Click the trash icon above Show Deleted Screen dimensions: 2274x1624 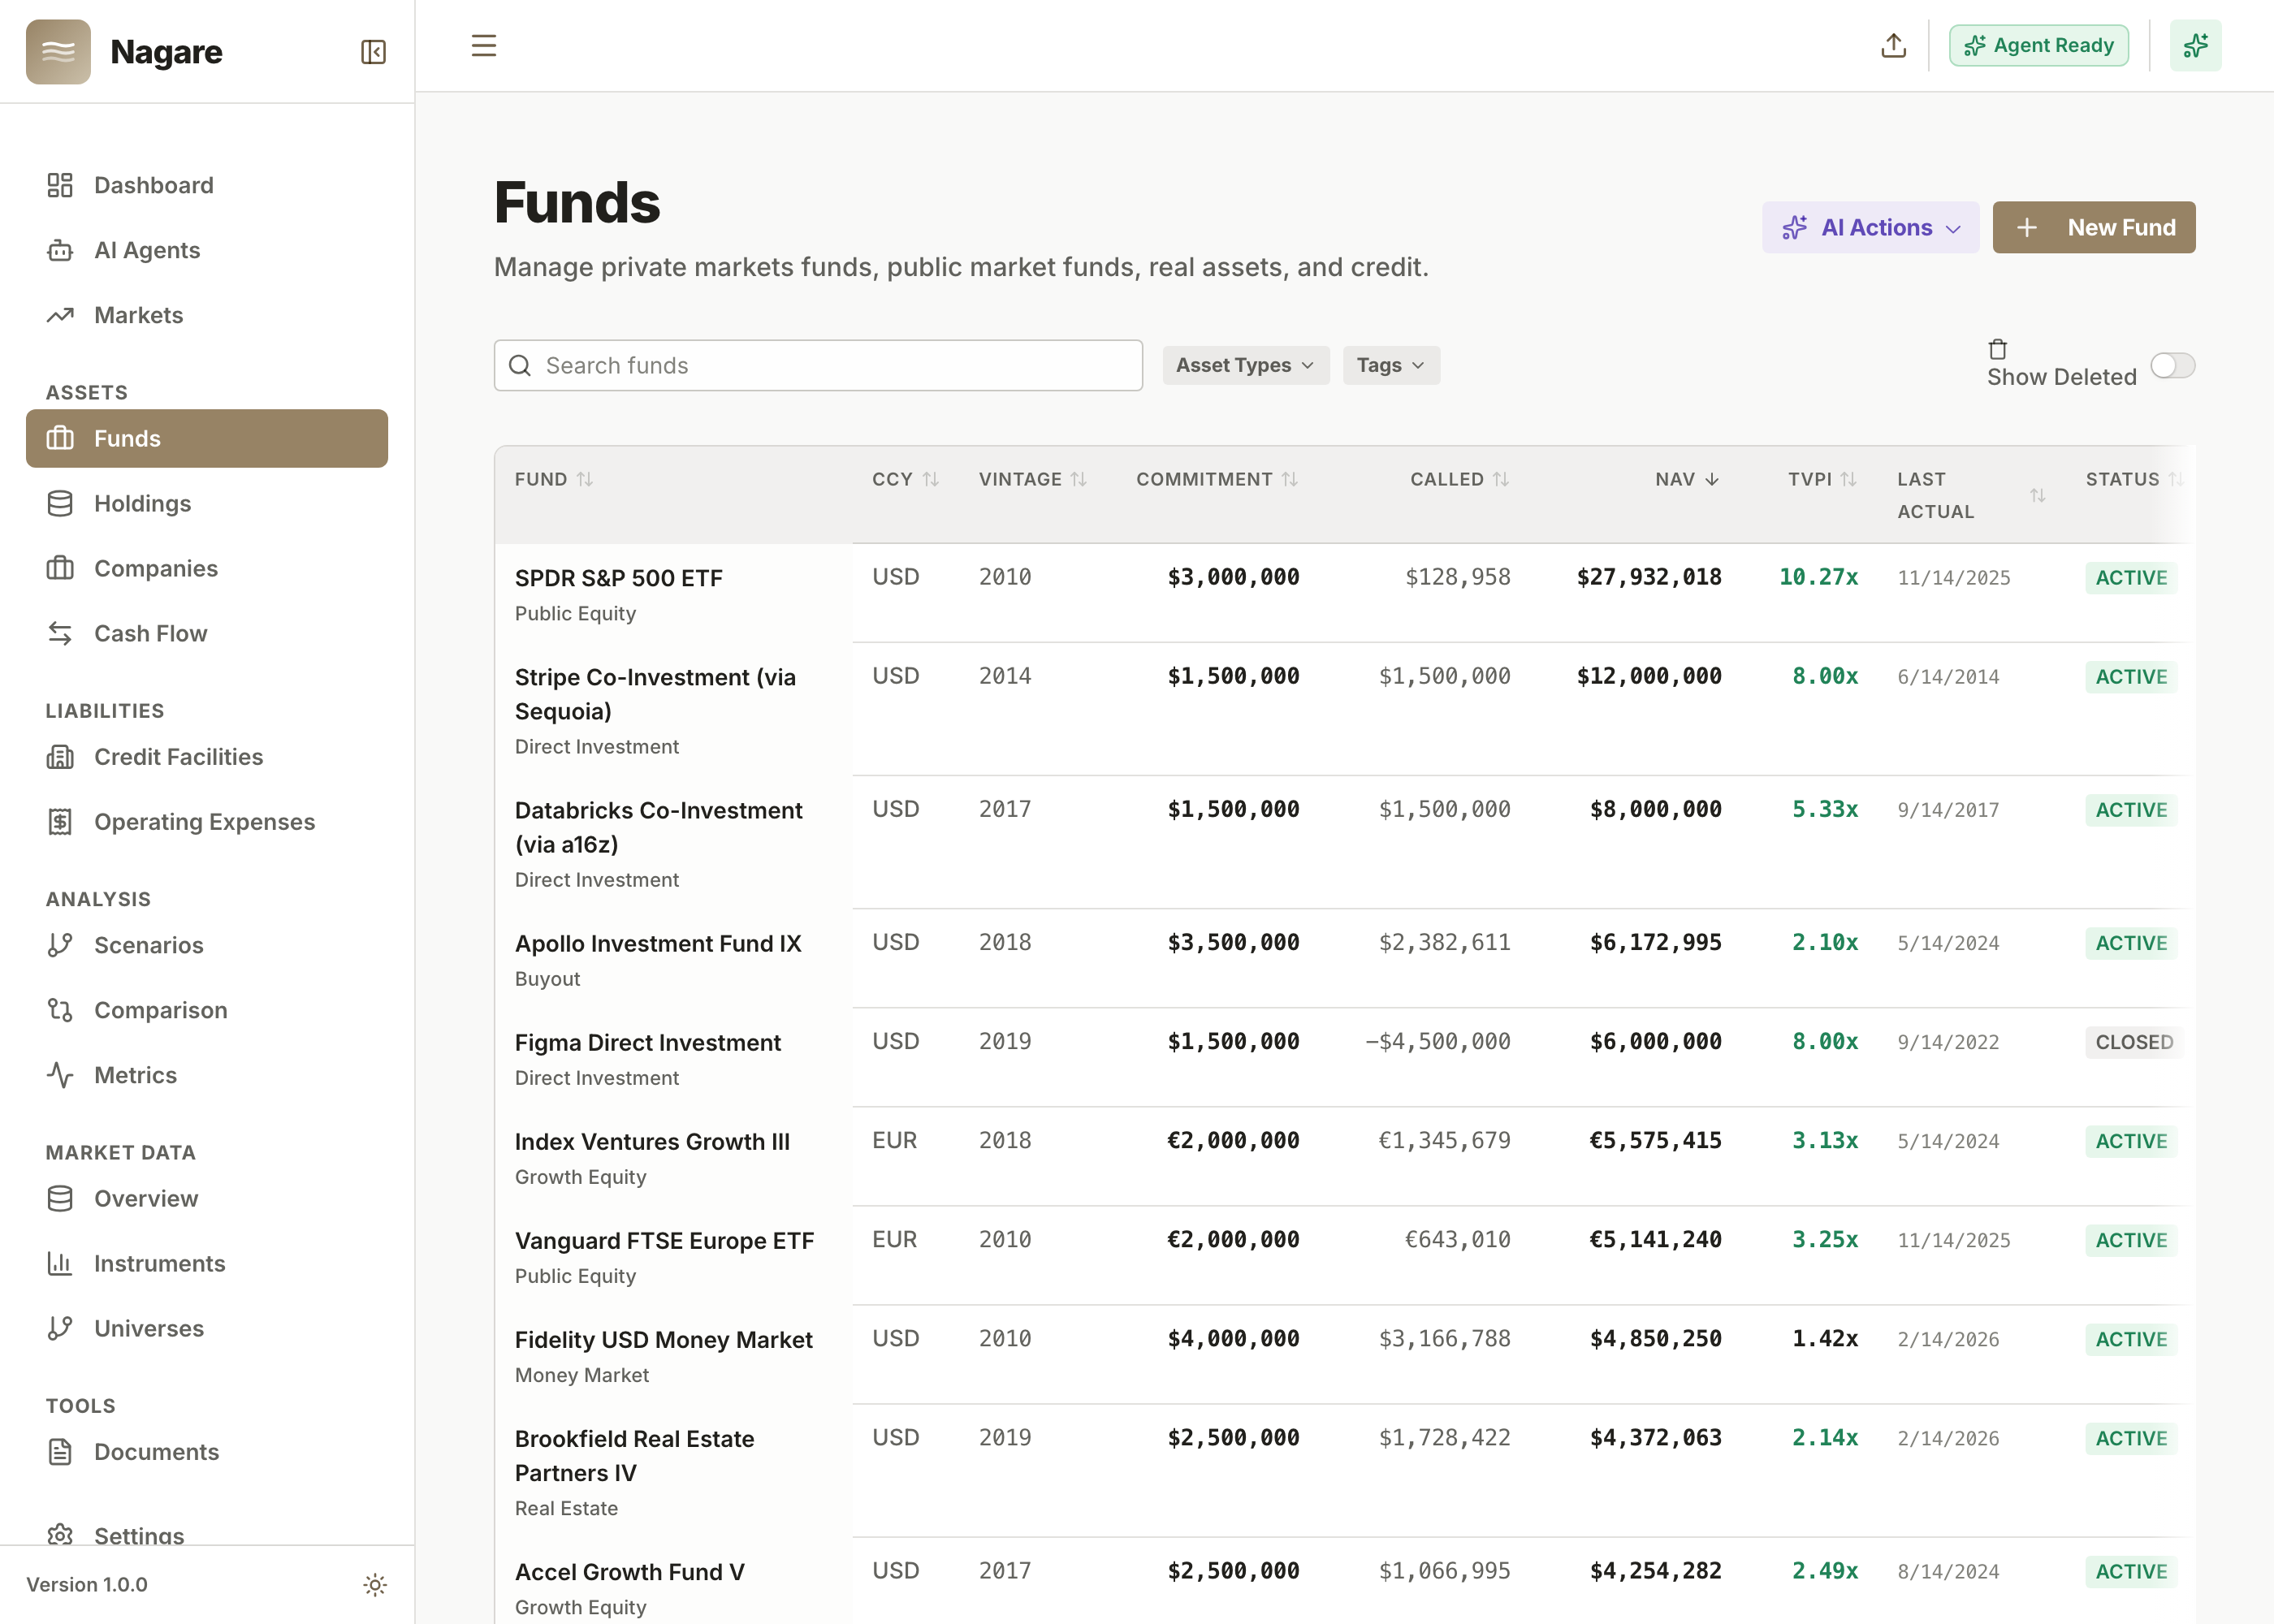(1997, 349)
